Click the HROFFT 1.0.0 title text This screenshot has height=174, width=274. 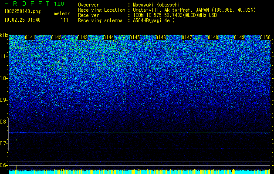pos(34,3)
